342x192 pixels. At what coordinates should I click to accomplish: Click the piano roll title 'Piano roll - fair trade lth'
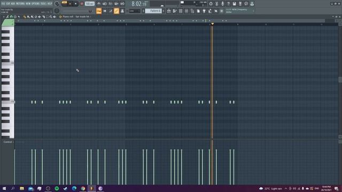(x=76, y=17)
